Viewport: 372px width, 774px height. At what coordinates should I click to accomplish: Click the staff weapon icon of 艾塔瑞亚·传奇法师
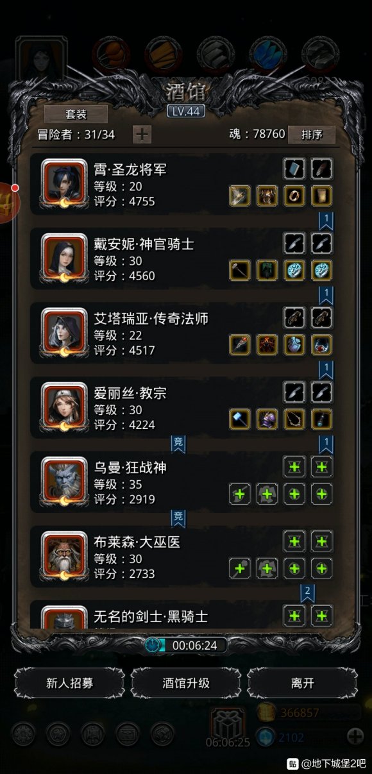click(240, 344)
